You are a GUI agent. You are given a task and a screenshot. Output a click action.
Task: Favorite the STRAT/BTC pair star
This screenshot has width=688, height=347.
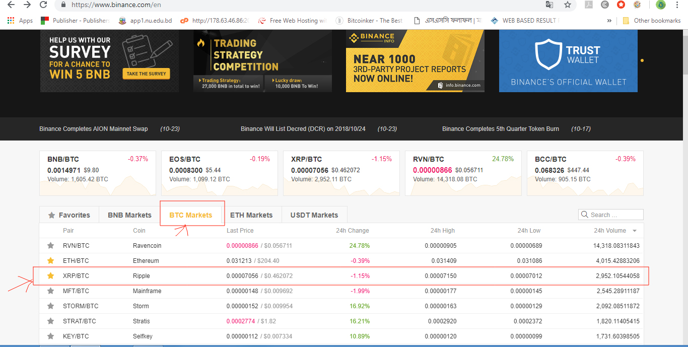(x=50, y=321)
